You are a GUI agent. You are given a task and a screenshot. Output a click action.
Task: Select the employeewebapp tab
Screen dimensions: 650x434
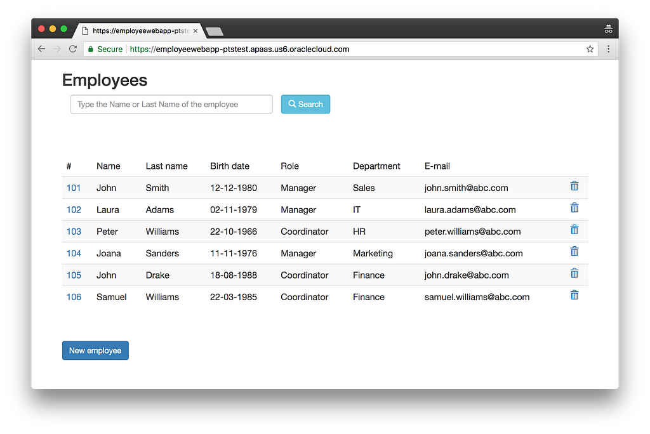(x=139, y=30)
